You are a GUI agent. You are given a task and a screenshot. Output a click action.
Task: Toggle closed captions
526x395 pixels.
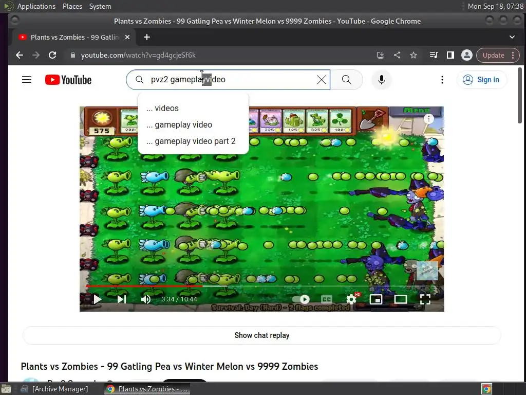tap(326, 299)
